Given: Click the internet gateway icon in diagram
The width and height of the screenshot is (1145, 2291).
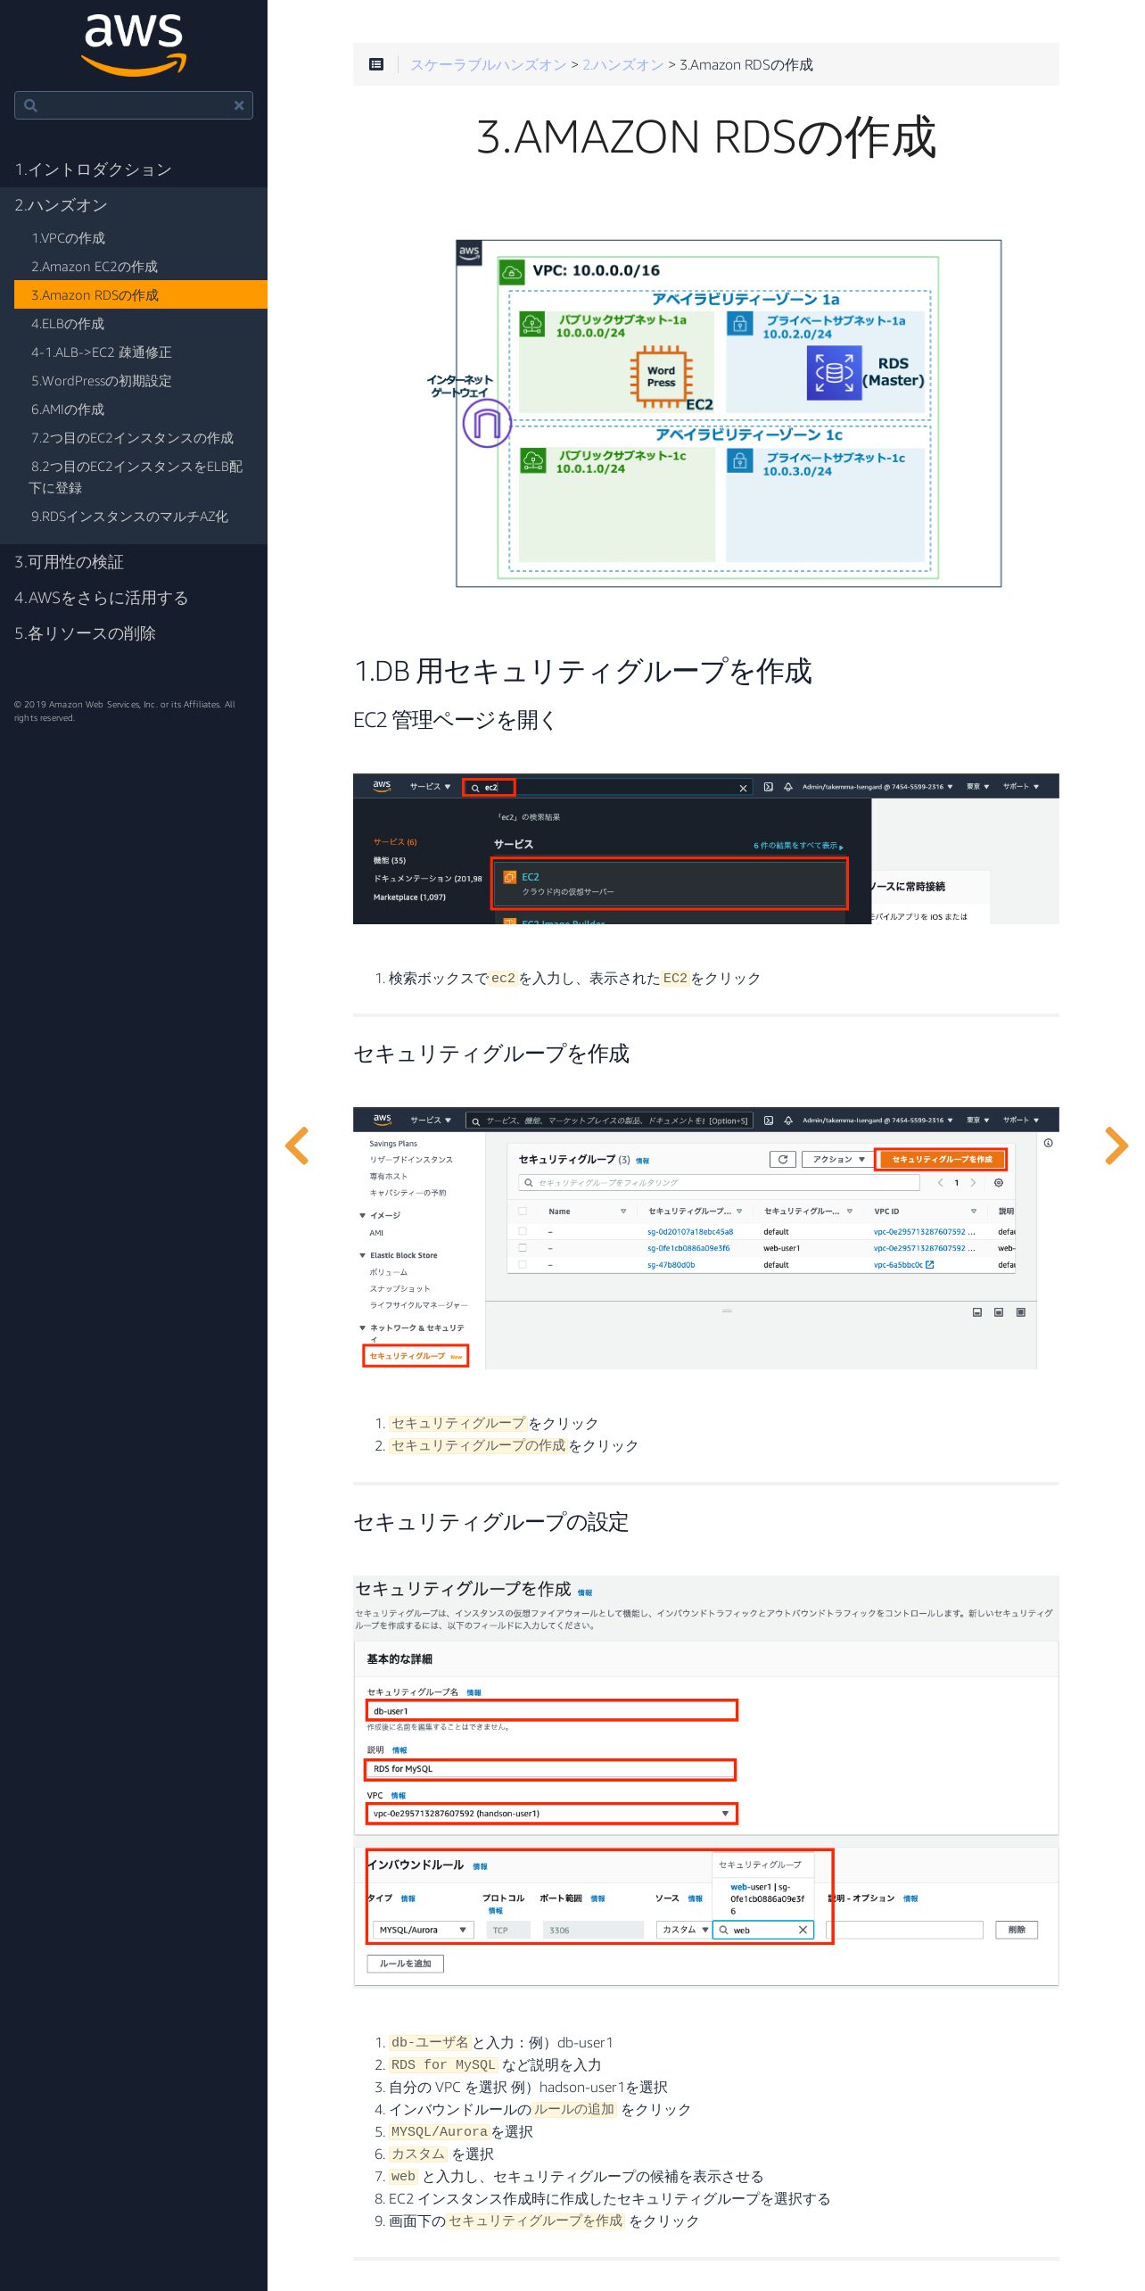Looking at the screenshot, I should [487, 423].
